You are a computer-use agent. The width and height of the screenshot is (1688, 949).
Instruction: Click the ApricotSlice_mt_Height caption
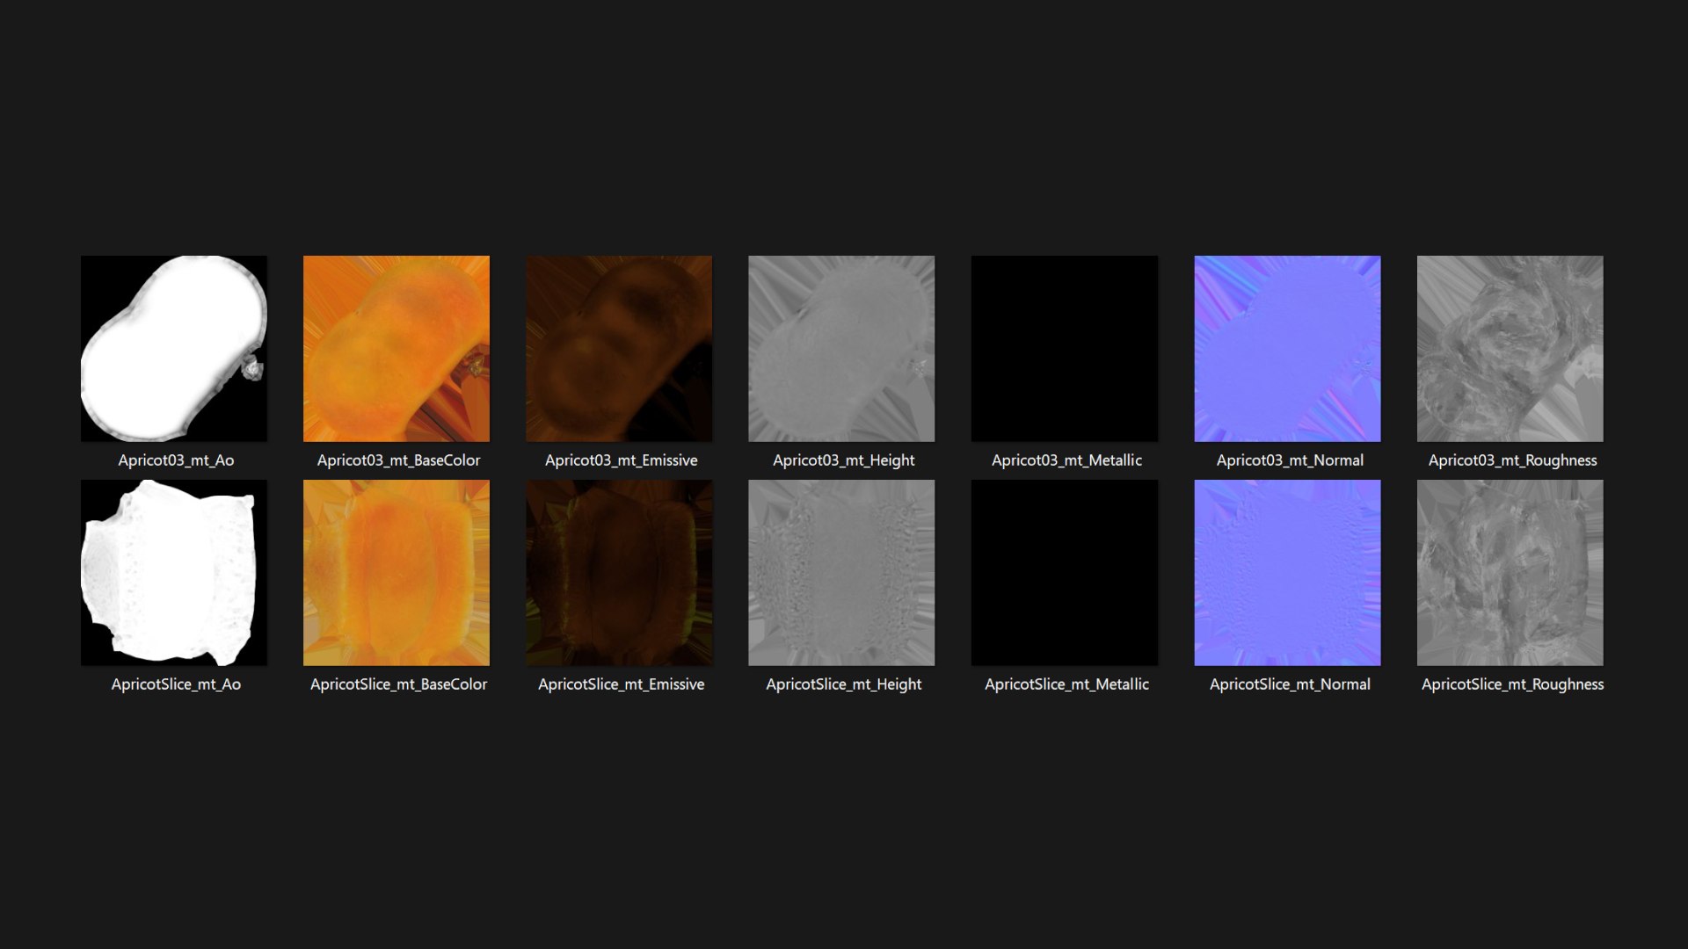(x=843, y=685)
